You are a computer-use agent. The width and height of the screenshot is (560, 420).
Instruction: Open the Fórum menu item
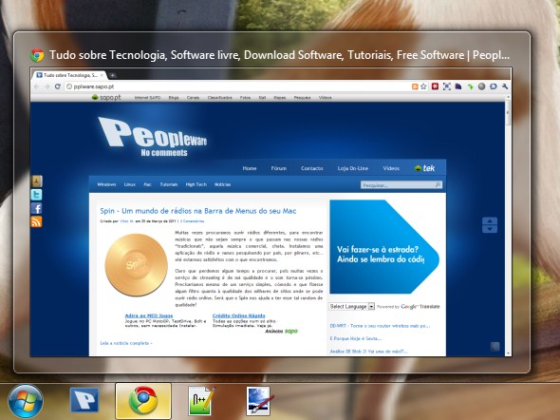[278, 168]
